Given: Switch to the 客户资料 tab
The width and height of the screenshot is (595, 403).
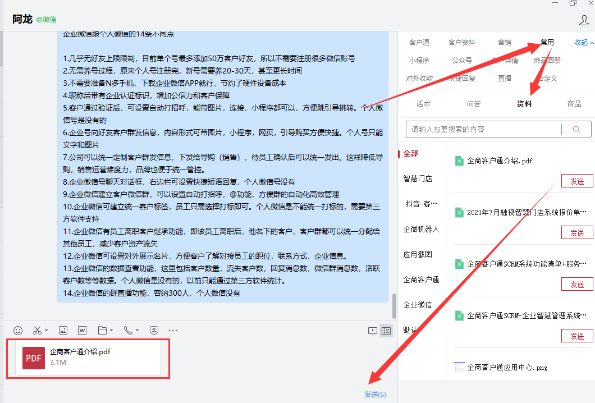Looking at the screenshot, I should point(461,43).
